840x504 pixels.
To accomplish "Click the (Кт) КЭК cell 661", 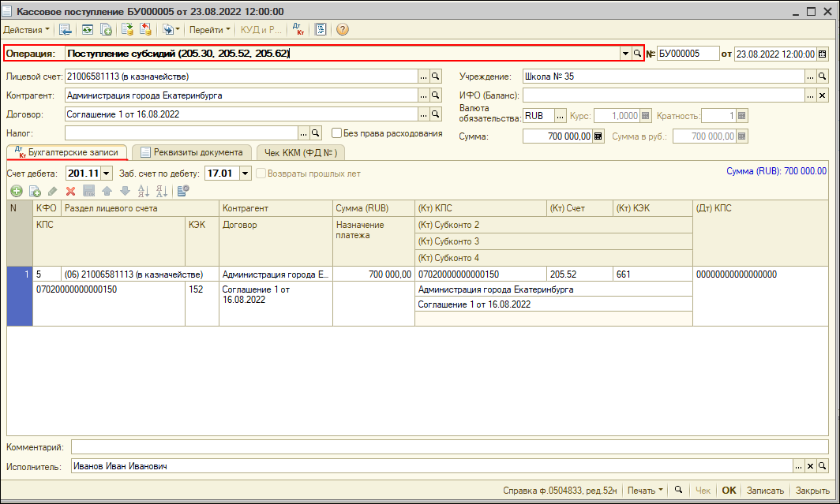I will tap(653, 274).
